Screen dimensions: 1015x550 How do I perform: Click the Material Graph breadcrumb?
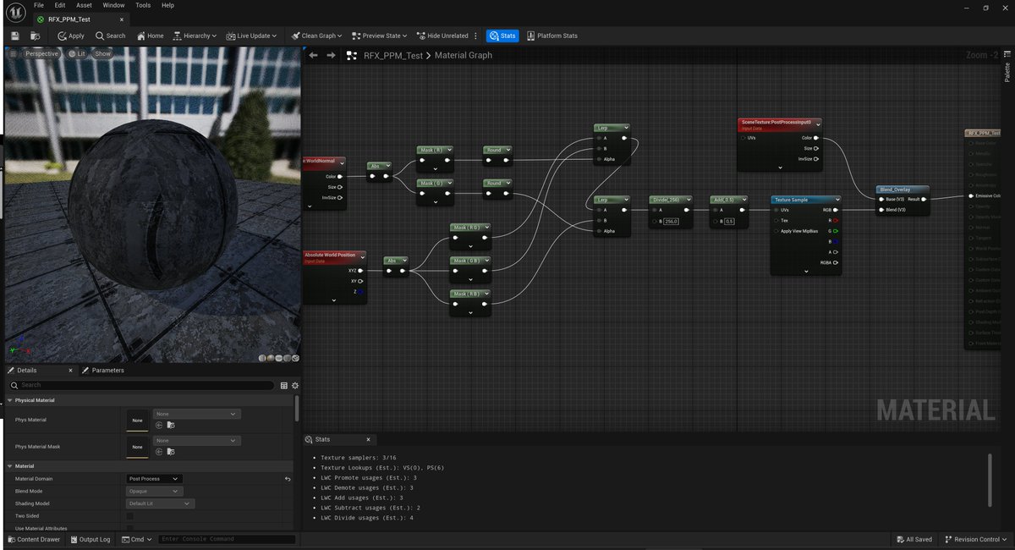click(464, 55)
